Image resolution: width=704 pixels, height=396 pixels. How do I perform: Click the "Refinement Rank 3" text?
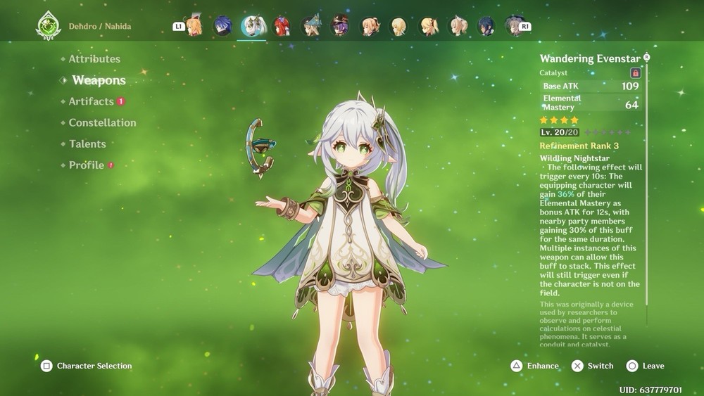tap(579, 146)
